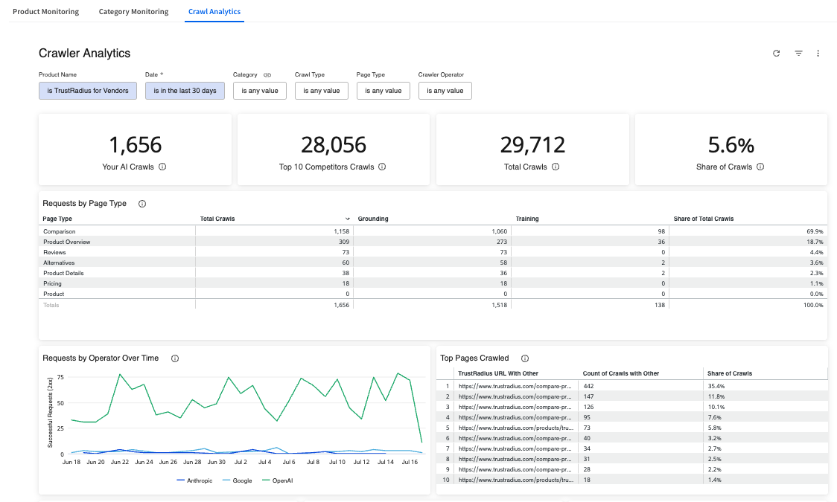Click the 1,158 total crawls cell
The image size is (837, 502).
click(x=341, y=232)
